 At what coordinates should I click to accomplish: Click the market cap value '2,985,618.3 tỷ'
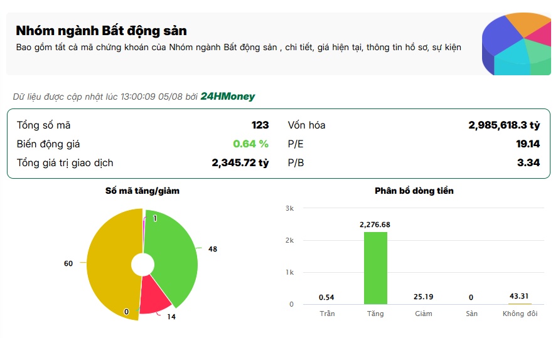click(x=504, y=125)
